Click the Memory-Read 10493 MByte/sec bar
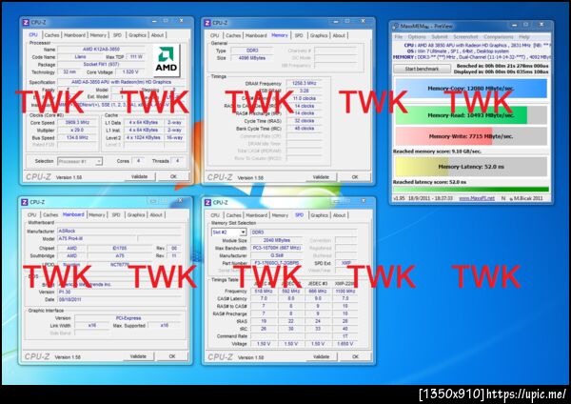 click(x=471, y=115)
